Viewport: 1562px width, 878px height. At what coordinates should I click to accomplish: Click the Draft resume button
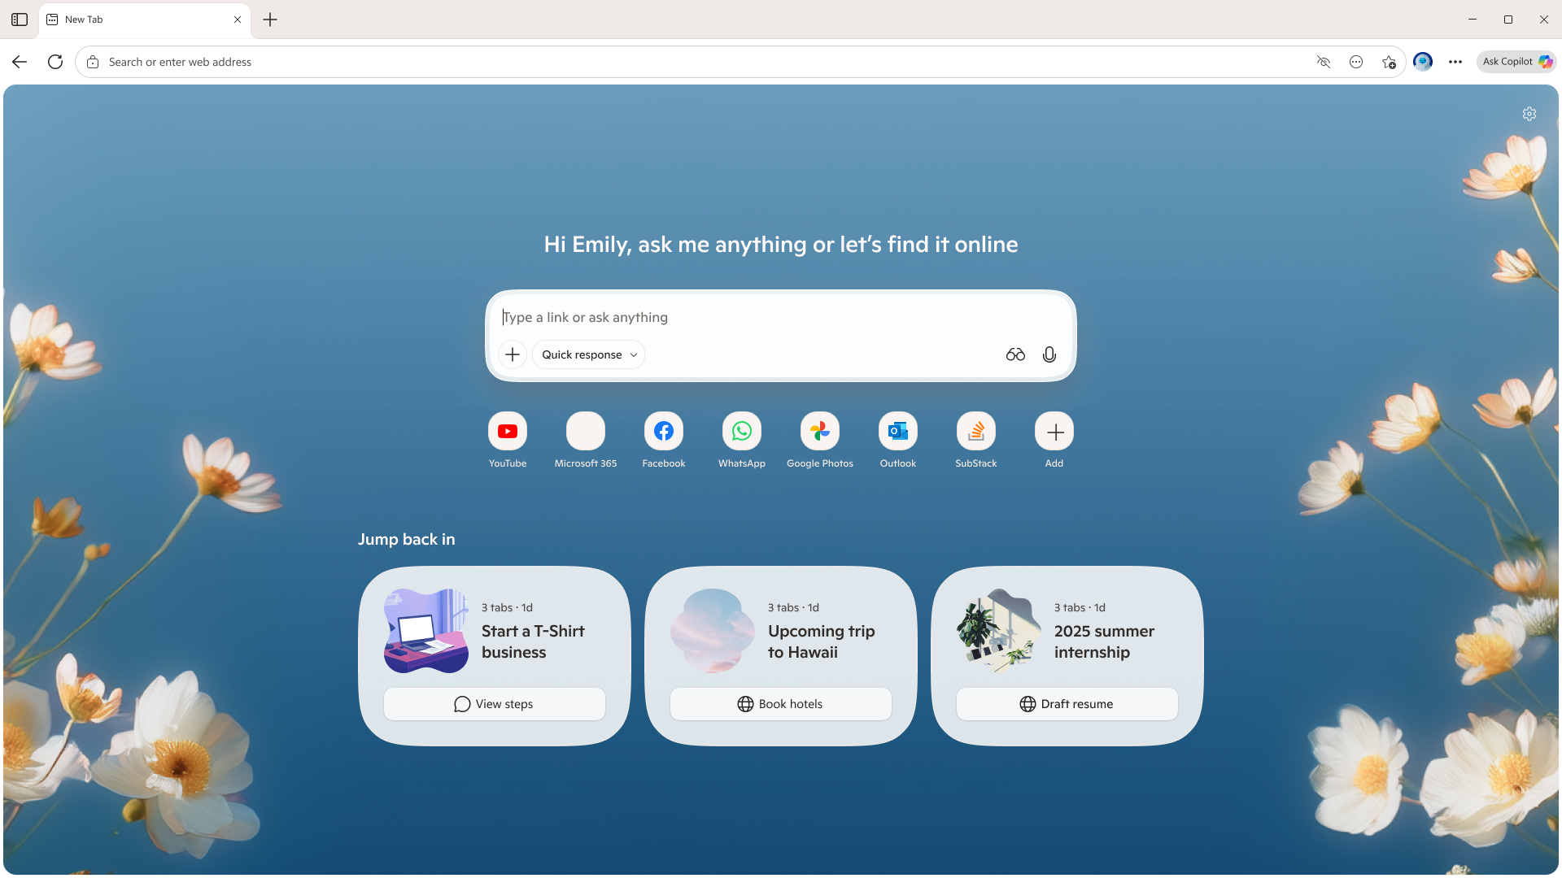pos(1067,704)
